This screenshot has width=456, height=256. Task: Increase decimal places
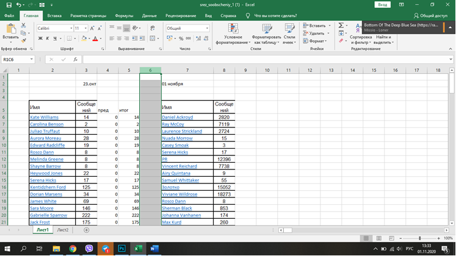click(198, 38)
